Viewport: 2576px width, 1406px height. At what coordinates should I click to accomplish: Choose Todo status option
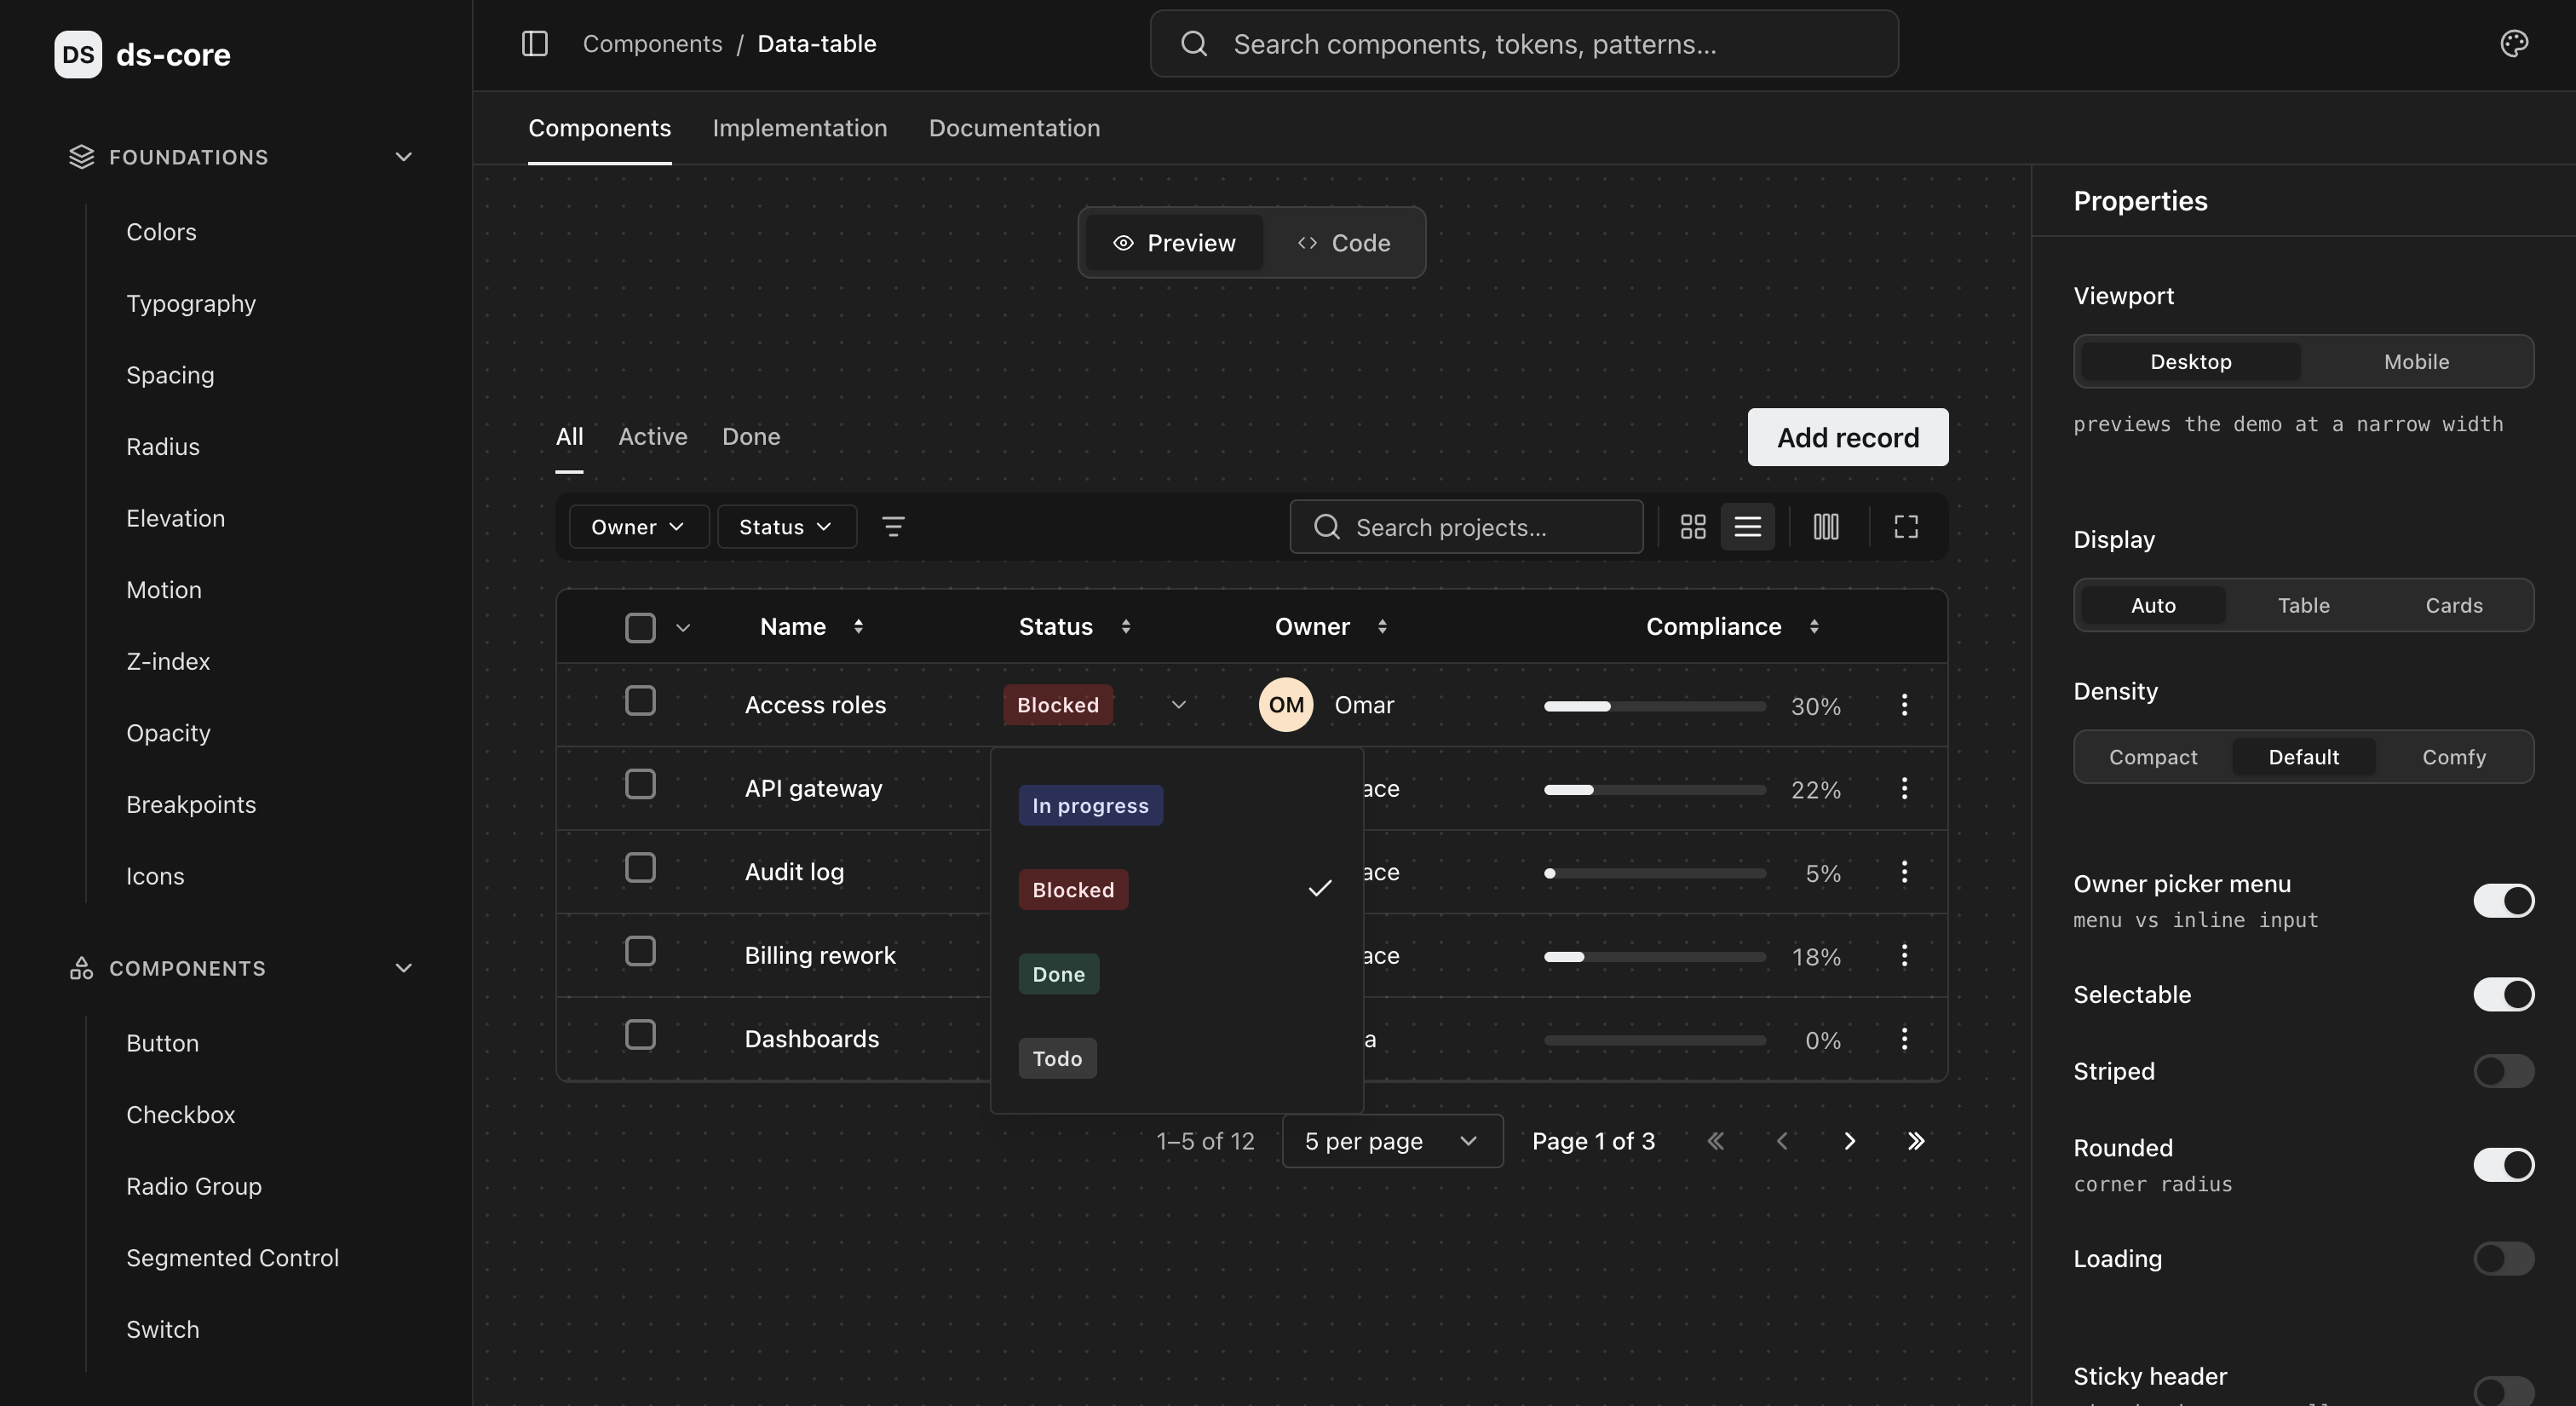click(1177, 1058)
